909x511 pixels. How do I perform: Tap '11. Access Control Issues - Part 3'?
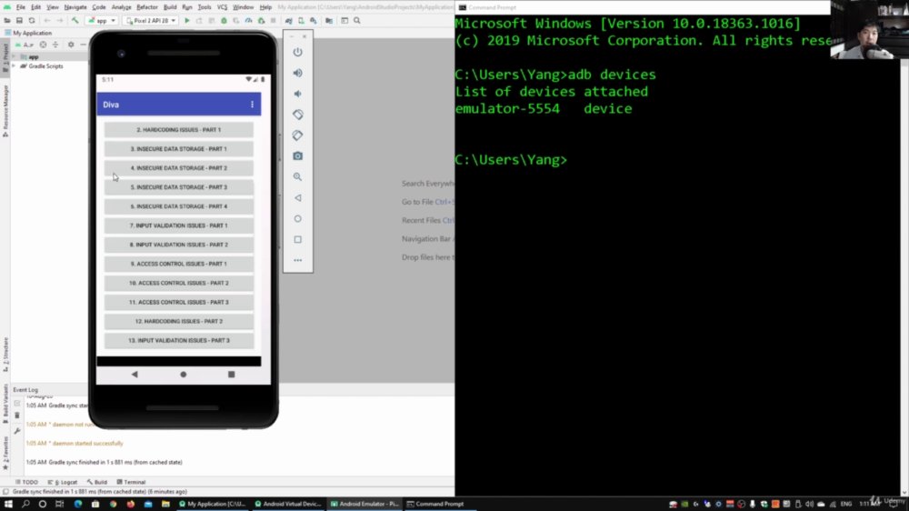coord(178,302)
